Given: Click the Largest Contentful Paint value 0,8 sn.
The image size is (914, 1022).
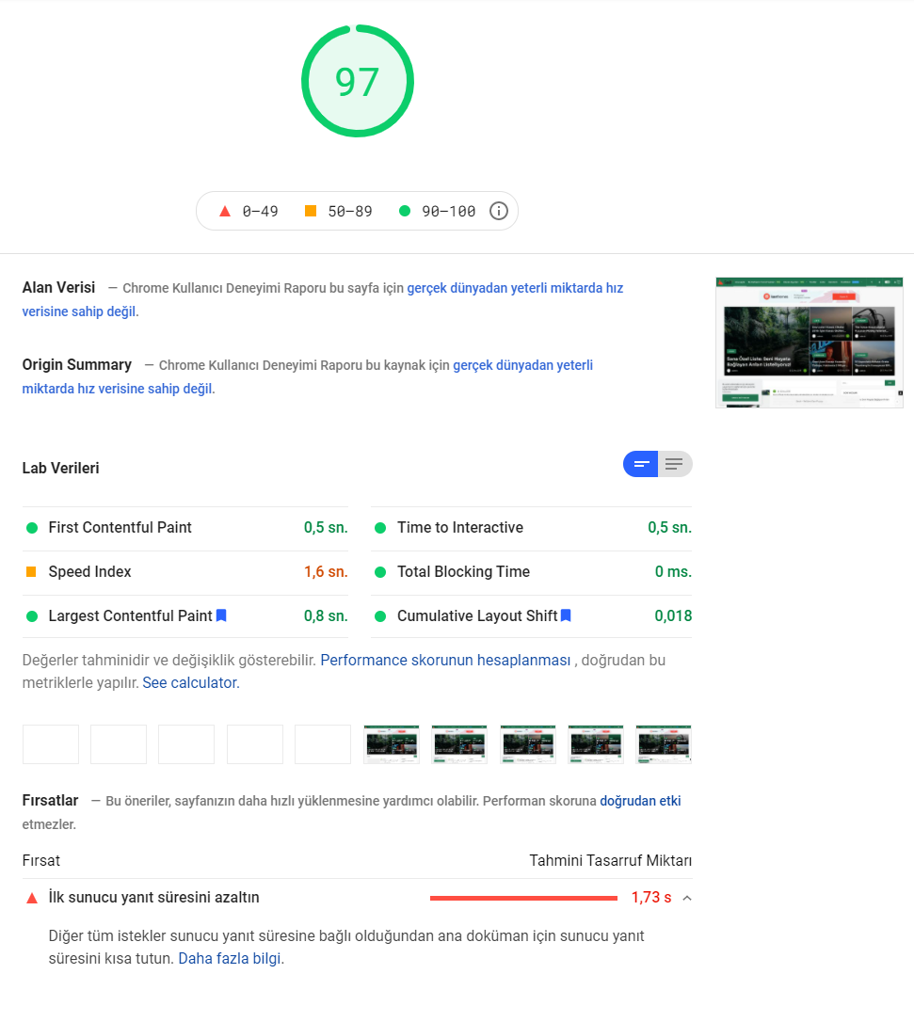Looking at the screenshot, I should [326, 616].
